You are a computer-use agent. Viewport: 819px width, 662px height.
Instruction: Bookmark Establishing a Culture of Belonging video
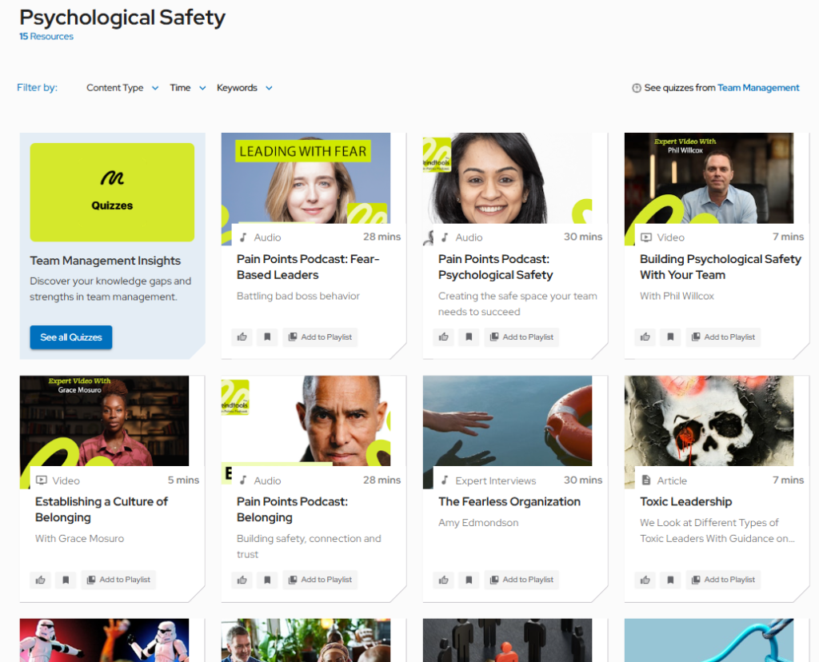click(66, 580)
